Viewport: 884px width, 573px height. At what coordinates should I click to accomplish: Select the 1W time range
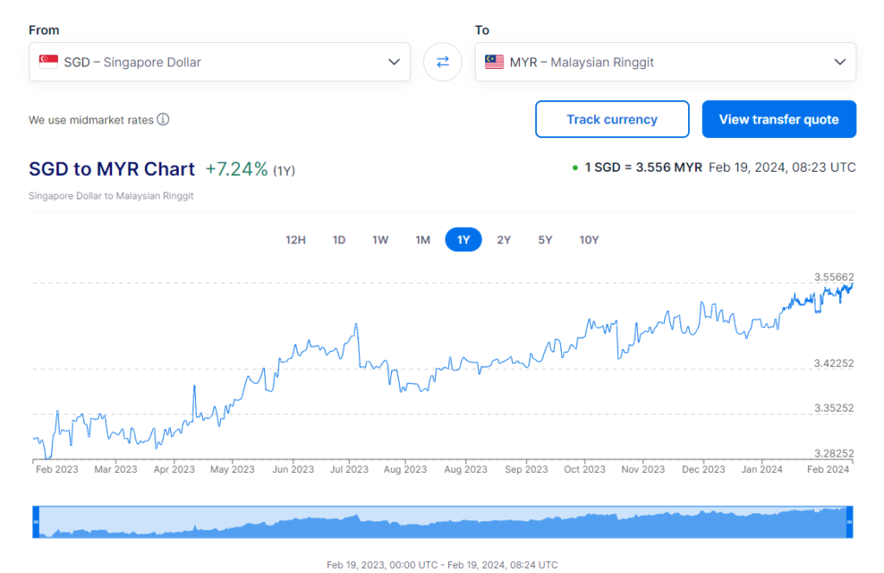[x=381, y=240]
